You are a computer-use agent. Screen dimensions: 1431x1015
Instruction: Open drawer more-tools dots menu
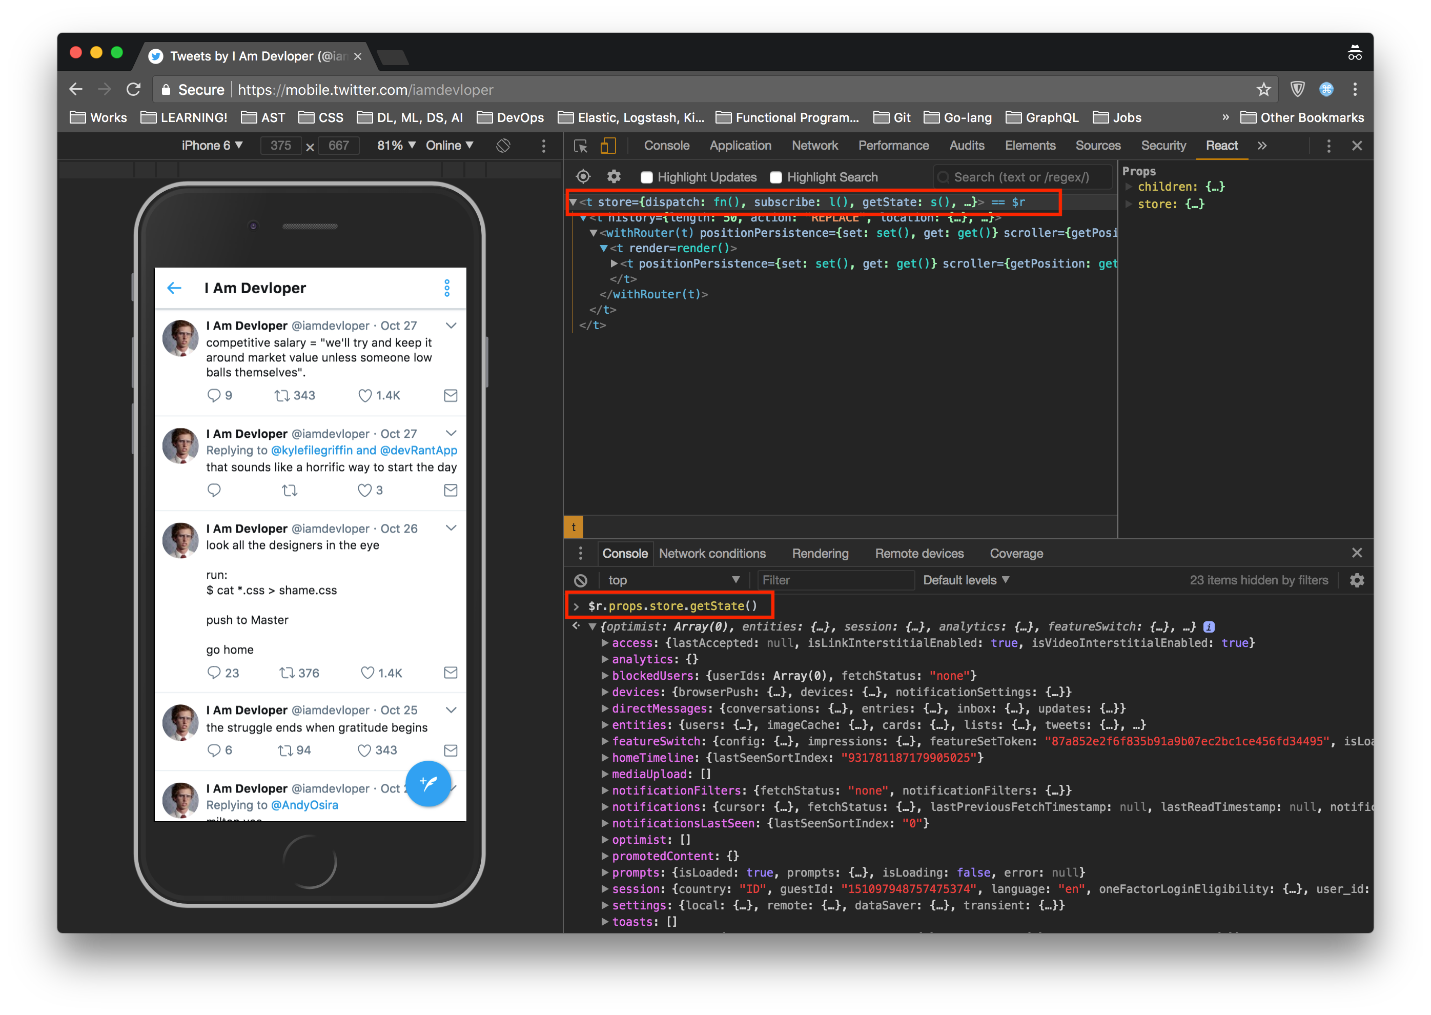[x=580, y=553]
